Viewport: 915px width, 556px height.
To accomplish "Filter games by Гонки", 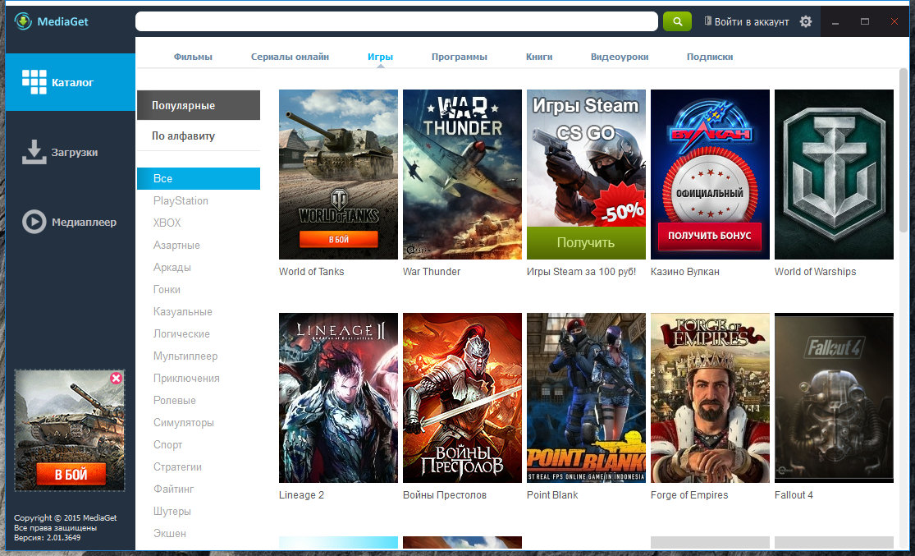I will (x=167, y=290).
